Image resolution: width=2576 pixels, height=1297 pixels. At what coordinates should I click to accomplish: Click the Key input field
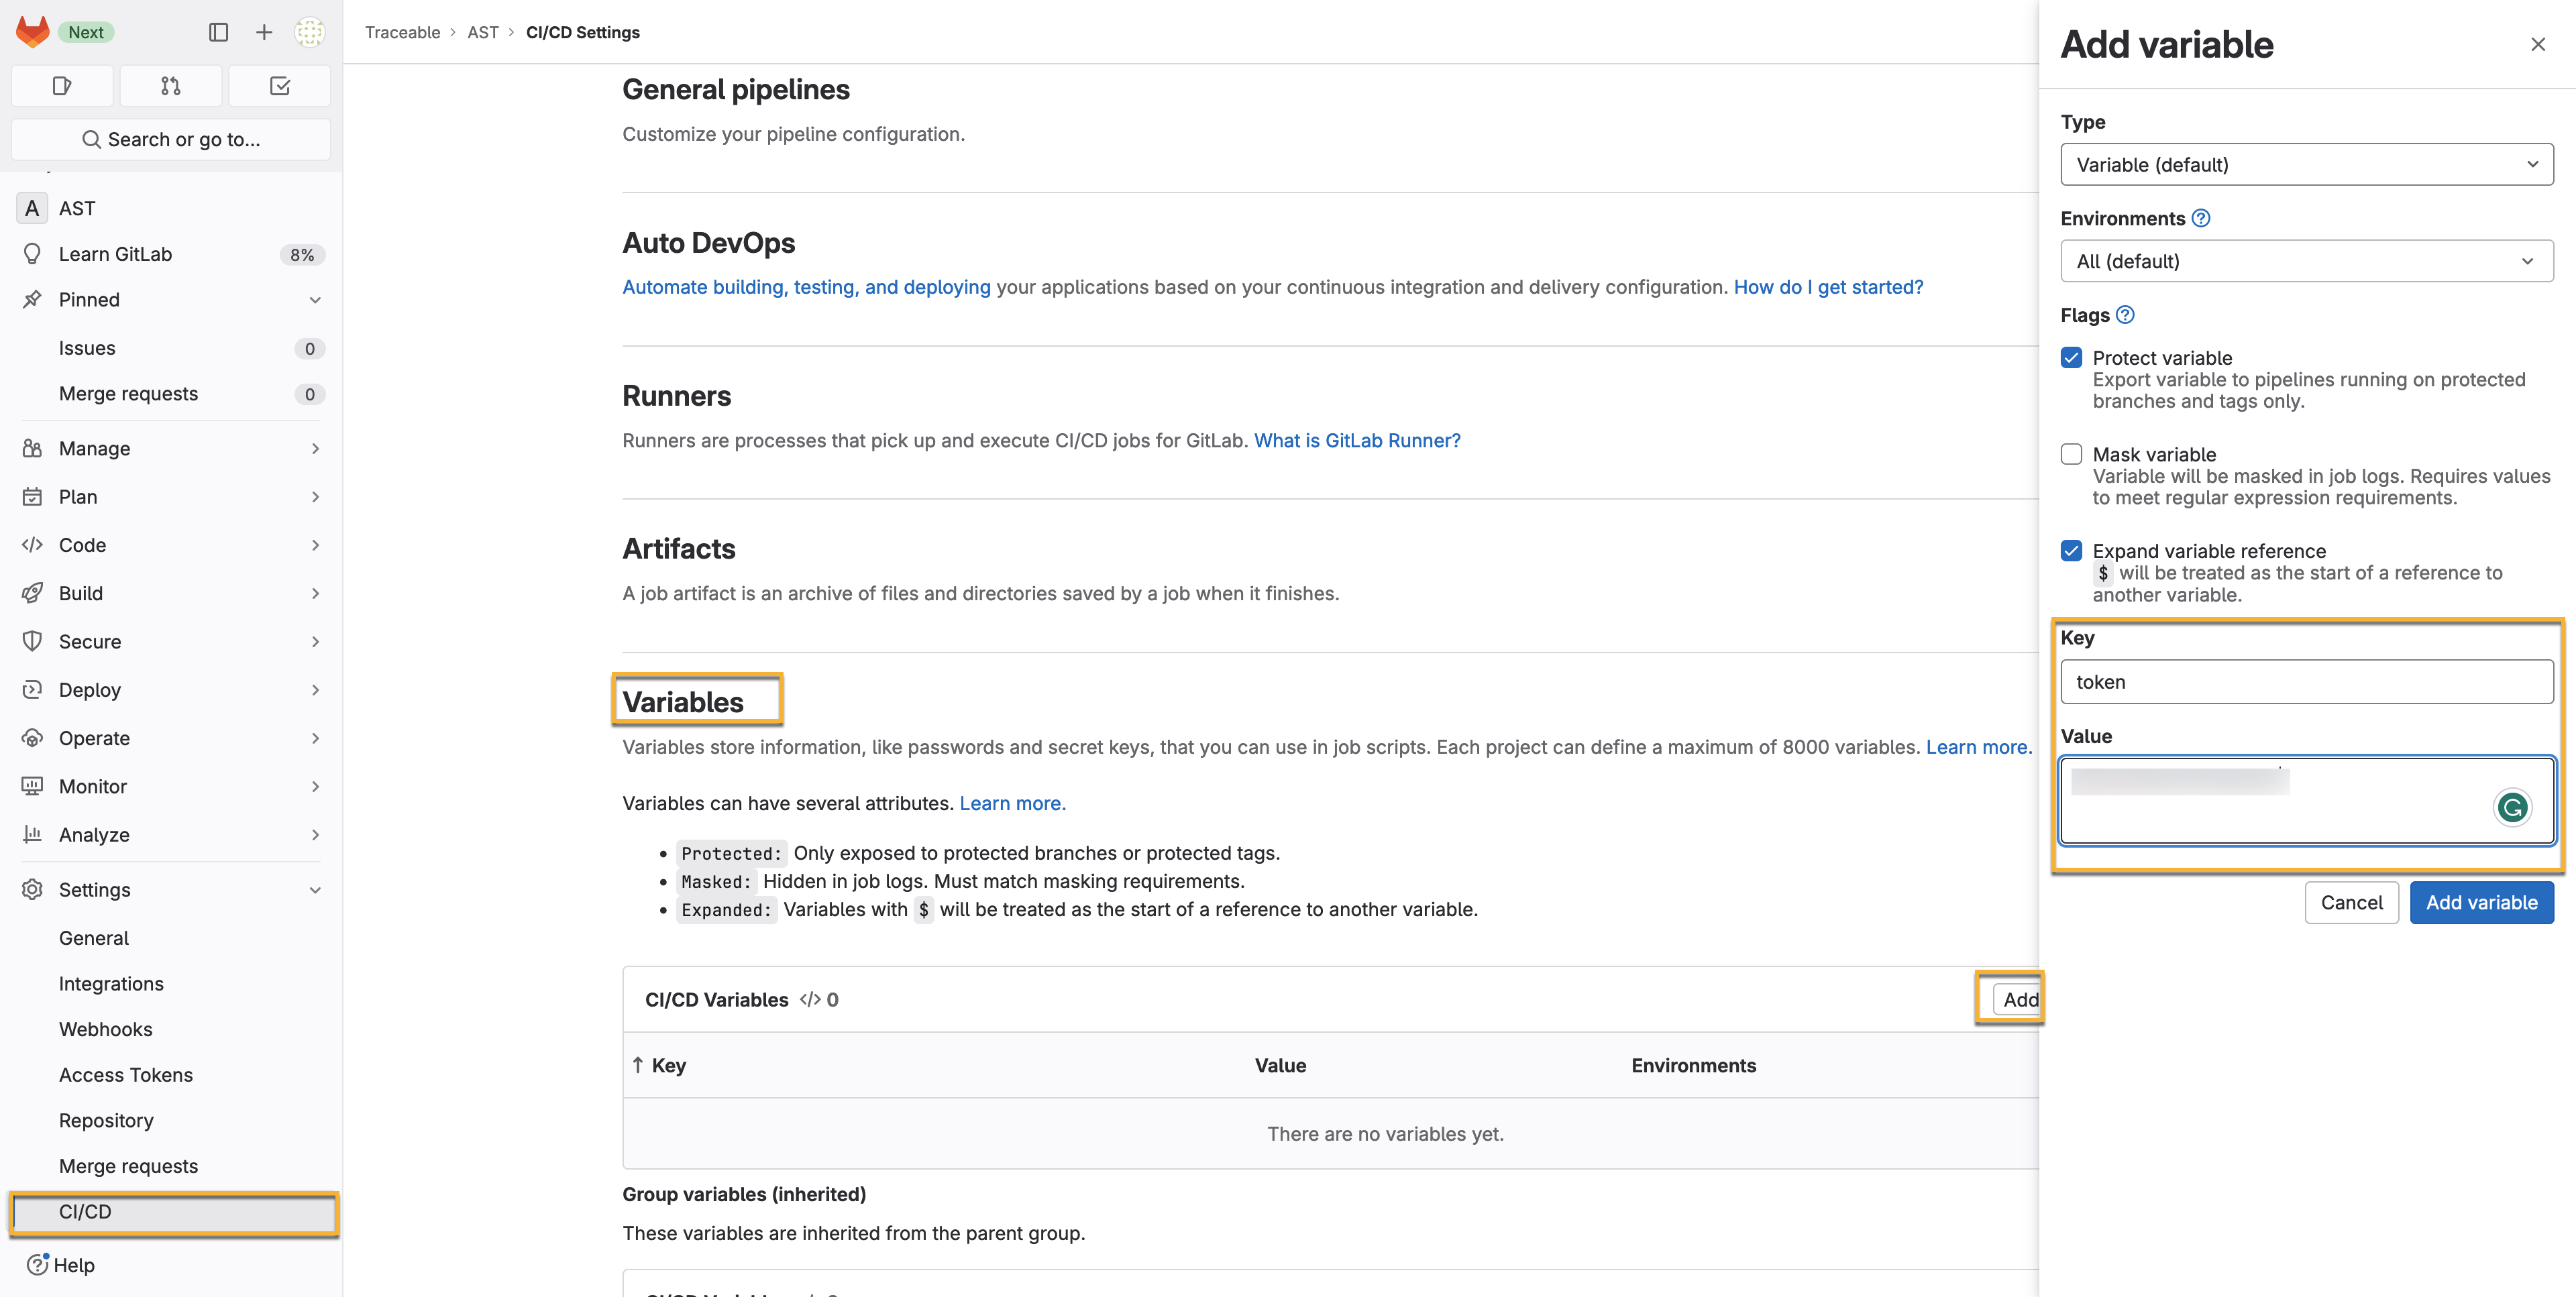click(2306, 682)
